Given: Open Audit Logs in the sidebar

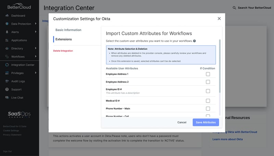Looking at the screenshot, I should pos(18,81).
